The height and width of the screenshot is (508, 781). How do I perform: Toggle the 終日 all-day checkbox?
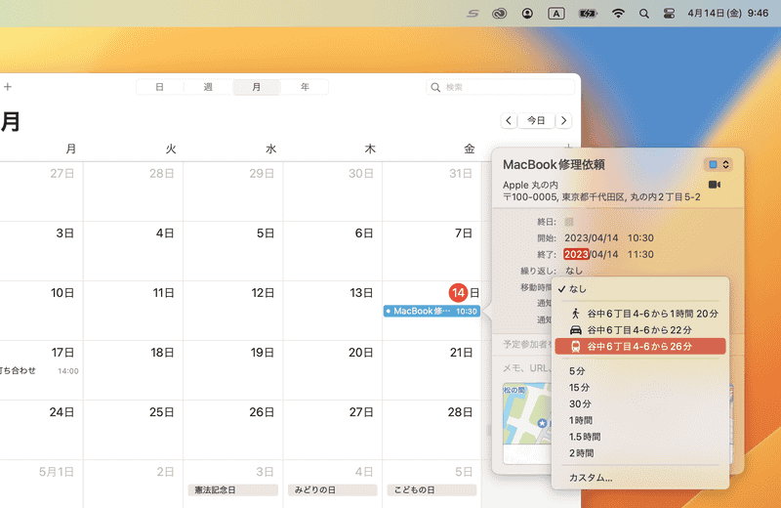[569, 222]
